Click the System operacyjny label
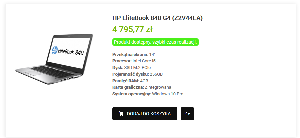 (x=132, y=94)
